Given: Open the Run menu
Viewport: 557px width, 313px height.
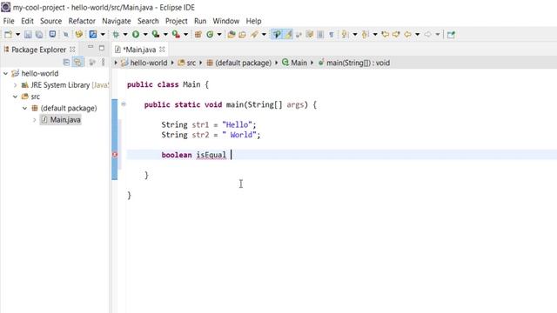Looking at the screenshot, I should point(200,21).
